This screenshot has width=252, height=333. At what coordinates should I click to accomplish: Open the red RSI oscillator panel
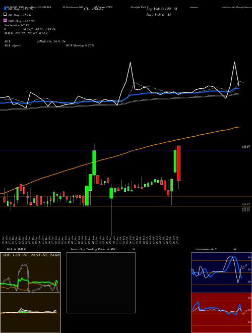pos(221,313)
